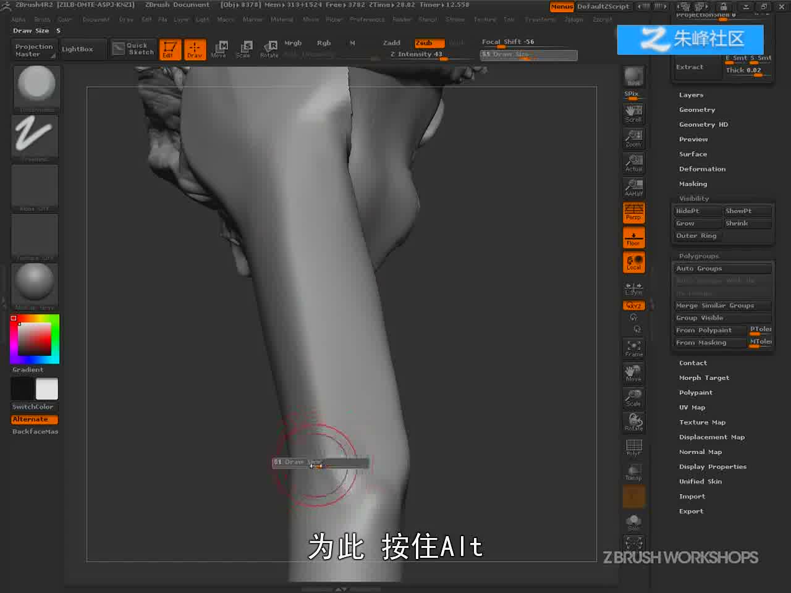Expand the Geometry HD subpalette
The width and height of the screenshot is (791, 593).
(703, 125)
